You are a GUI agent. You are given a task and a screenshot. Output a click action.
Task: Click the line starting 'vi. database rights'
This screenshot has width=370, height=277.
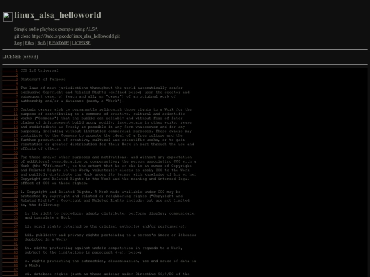(x=107, y=274)
